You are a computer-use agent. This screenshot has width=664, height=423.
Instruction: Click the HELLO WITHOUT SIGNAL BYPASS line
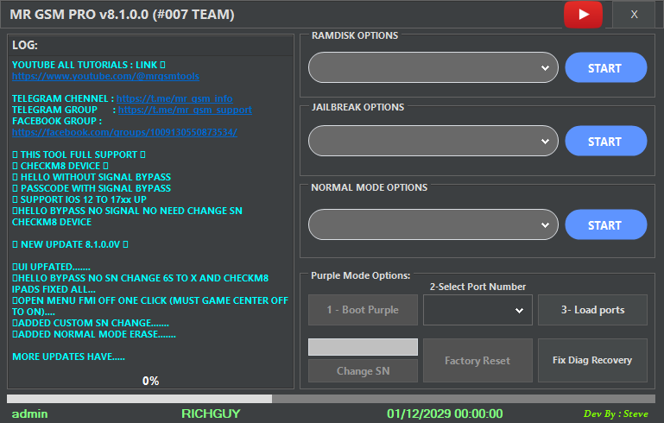click(x=92, y=177)
